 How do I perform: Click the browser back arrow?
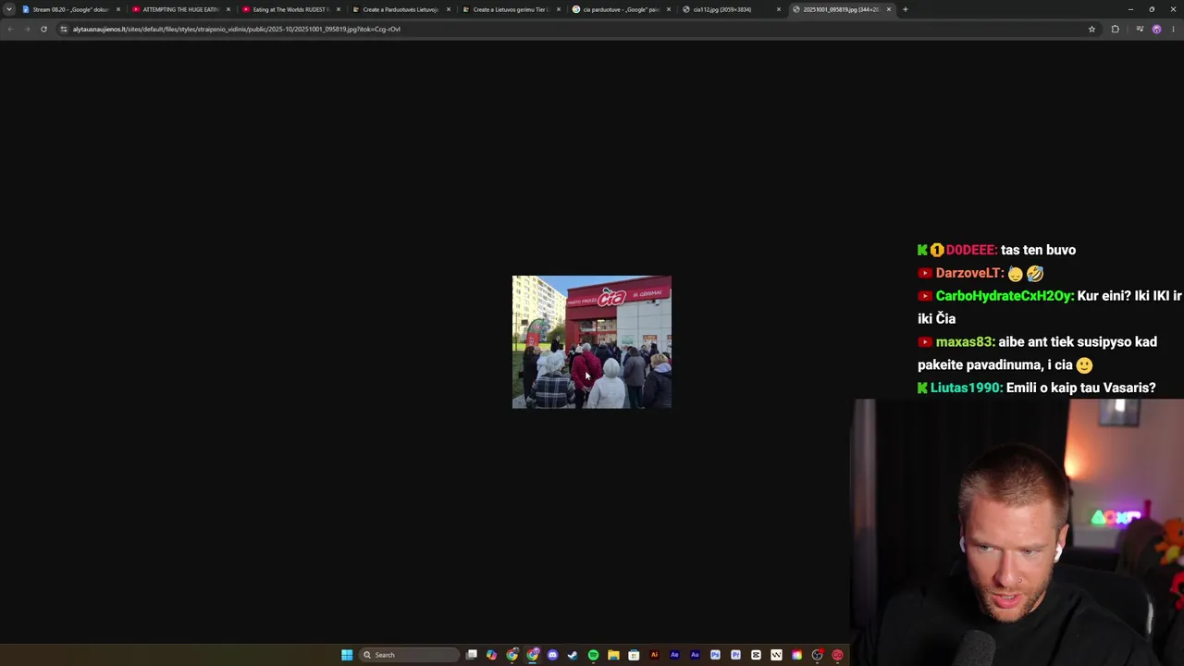point(10,29)
